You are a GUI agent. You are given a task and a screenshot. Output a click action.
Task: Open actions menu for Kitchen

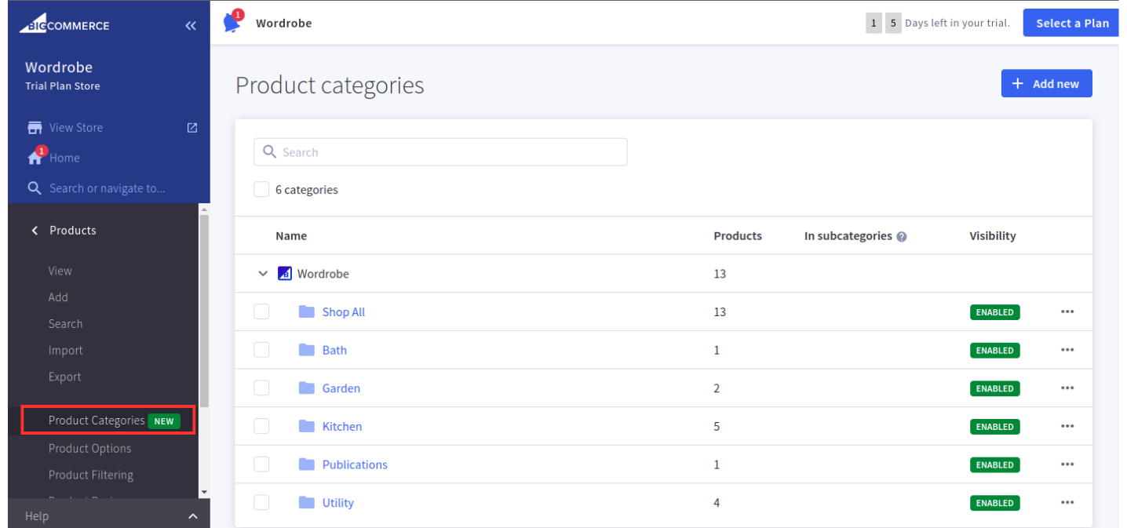coord(1067,427)
